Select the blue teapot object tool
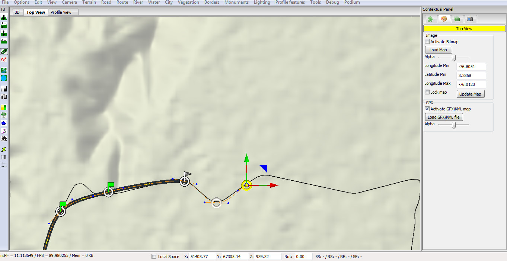This screenshot has height=261, width=507. tap(4, 123)
